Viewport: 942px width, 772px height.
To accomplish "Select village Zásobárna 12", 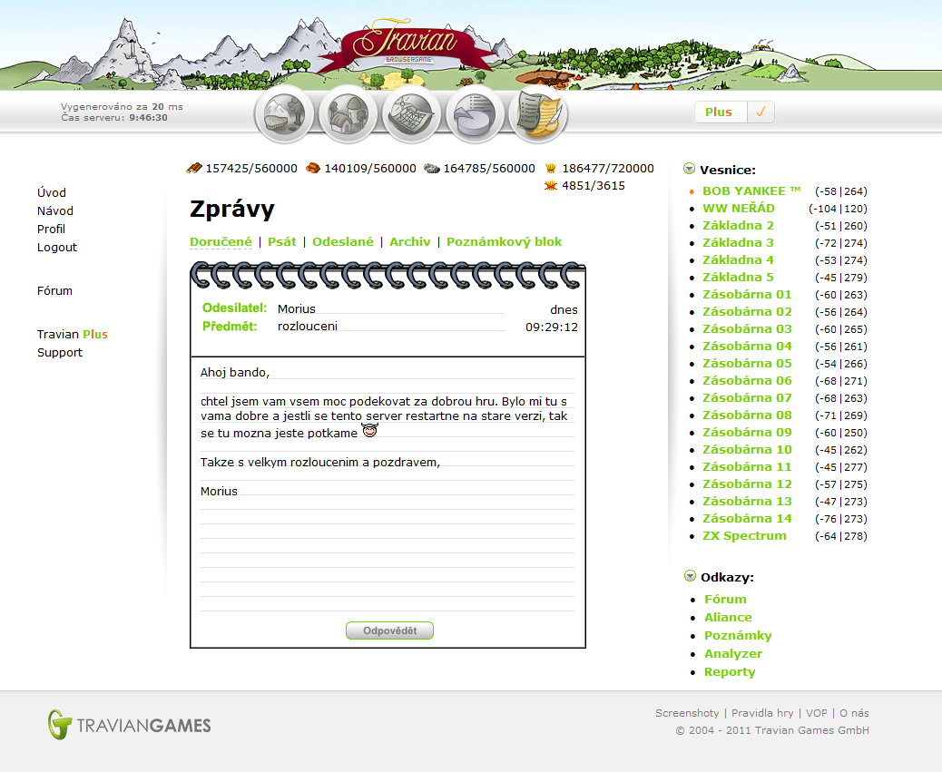I will [748, 484].
